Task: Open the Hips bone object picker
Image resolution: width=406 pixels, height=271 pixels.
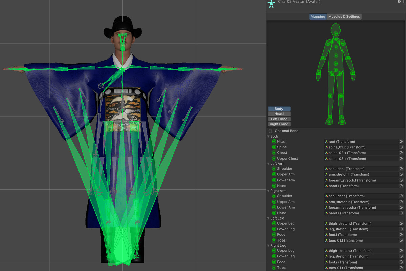Action: pos(401,142)
